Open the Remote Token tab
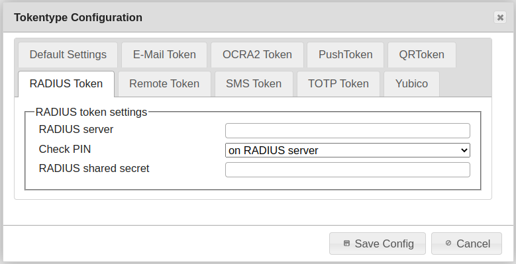Viewport: 516px width, 264px height. pos(164,84)
